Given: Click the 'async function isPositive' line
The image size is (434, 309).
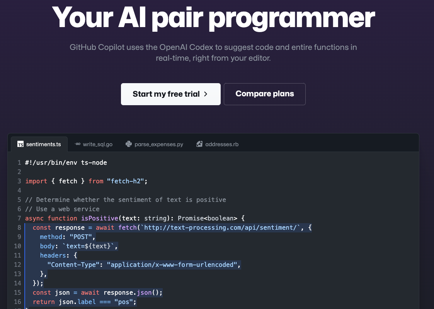Looking at the screenshot, I should (135, 218).
